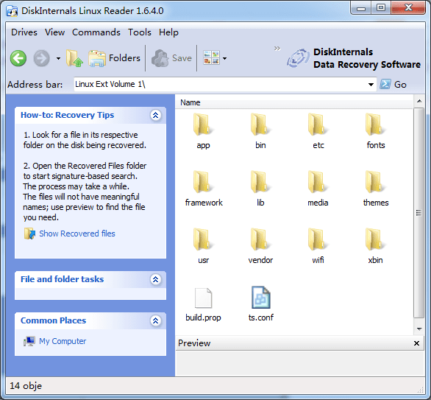The height and width of the screenshot is (400, 431).
Task: Click the 14 obje status bar text
Action: (26, 386)
